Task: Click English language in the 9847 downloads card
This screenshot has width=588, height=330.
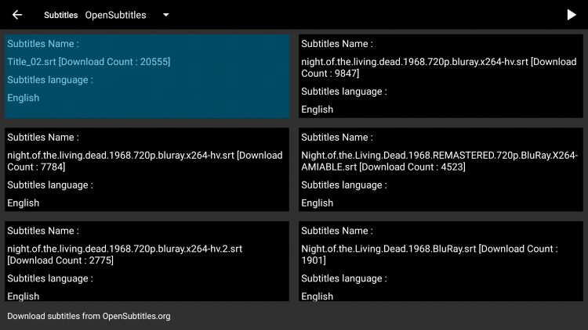Action: click(318, 109)
